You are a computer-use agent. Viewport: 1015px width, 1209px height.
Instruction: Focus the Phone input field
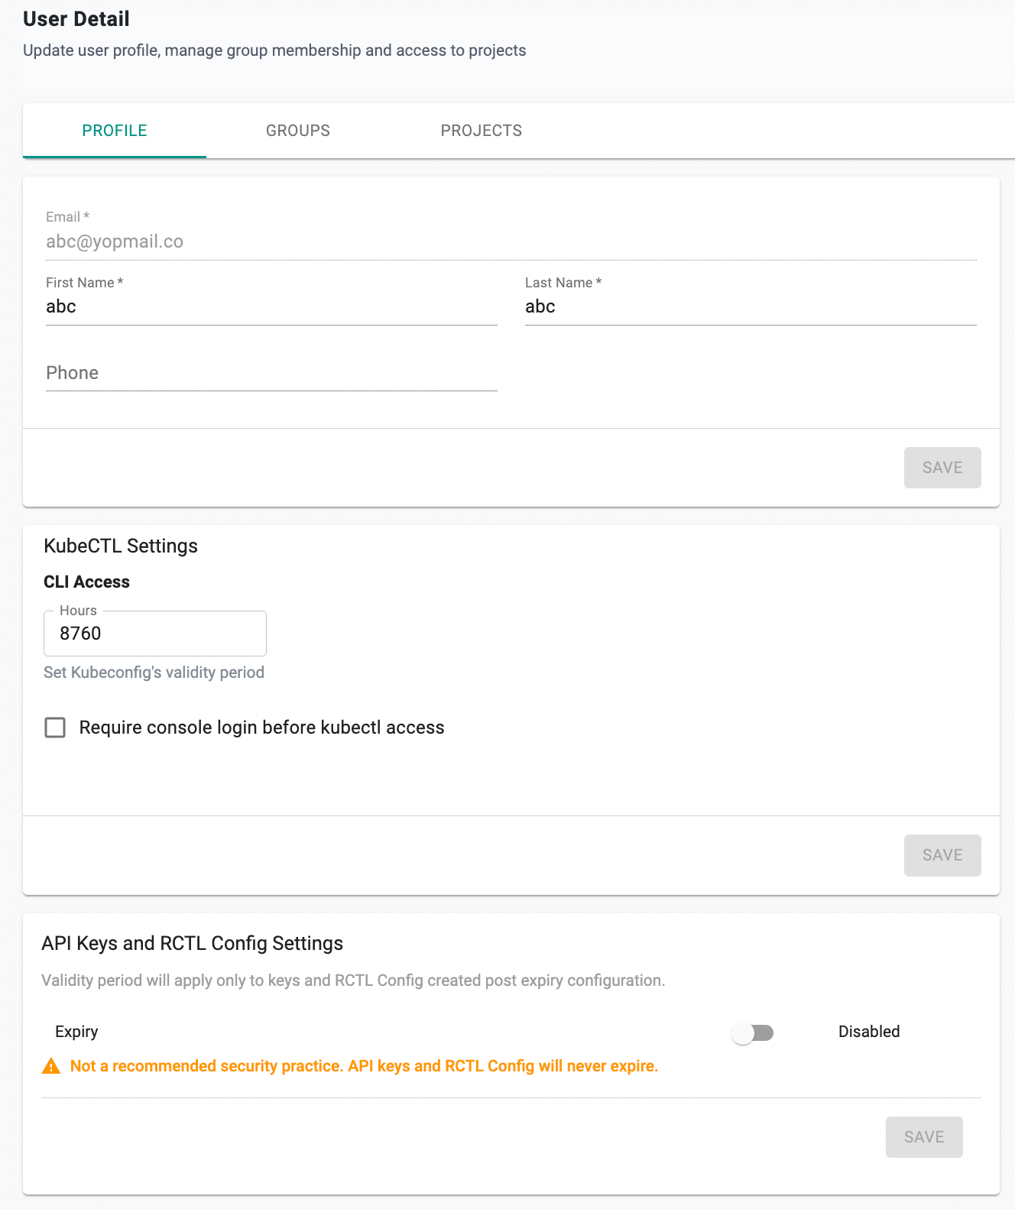[271, 373]
